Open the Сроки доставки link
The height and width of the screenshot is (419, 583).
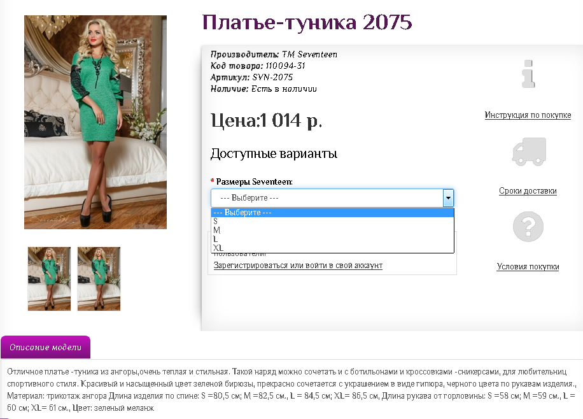pyautogui.click(x=528, y=191)
